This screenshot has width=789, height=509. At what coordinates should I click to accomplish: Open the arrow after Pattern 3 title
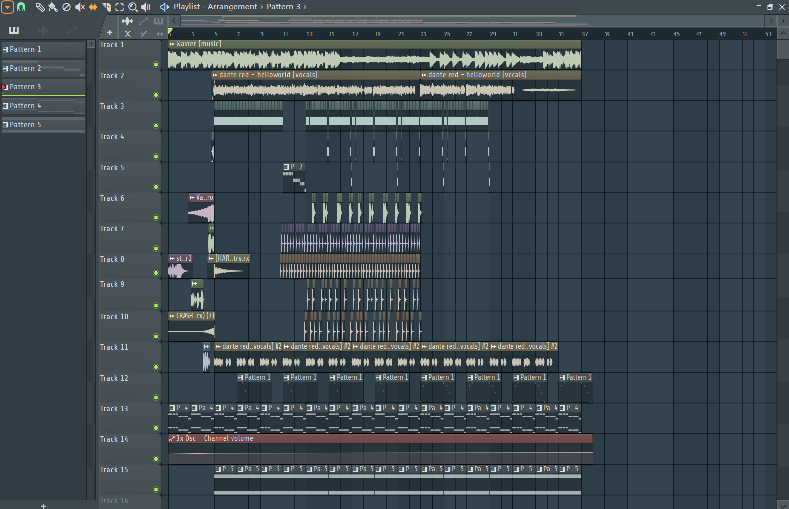click(305, 7)
